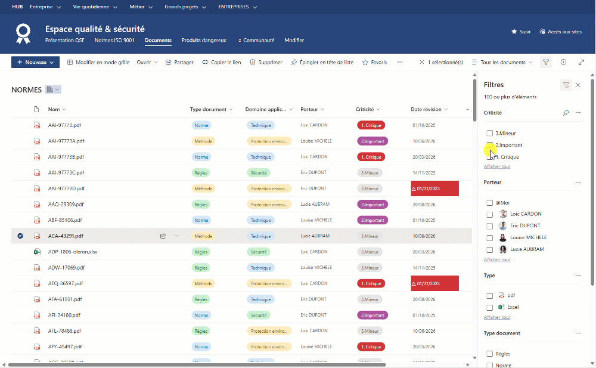This screenshot has width=596, height=368.
Task: Go to Normes ISO 9001 tab
Action: coord(114,40)
